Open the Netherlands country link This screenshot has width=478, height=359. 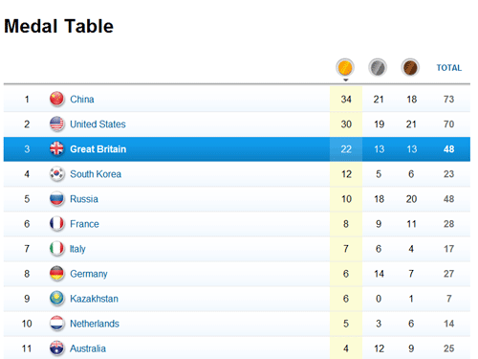[95, 324]
